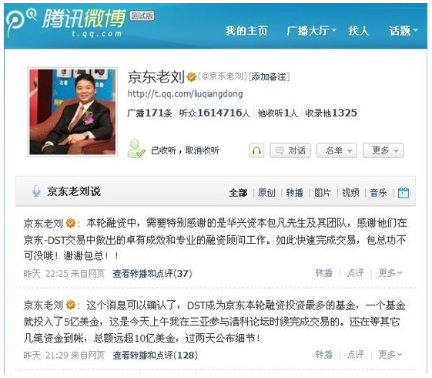Image resolution: width=432 pixels, height=378 pixels.
Task: Click the headphone listen icon button
Action: pyautogui.click(x=256, y=150)
